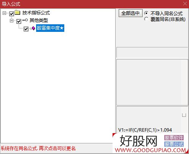Uncheck the 其他类型 checkbox
The width and height of the screenshot is (189, 154).
[x=19, y=21]
